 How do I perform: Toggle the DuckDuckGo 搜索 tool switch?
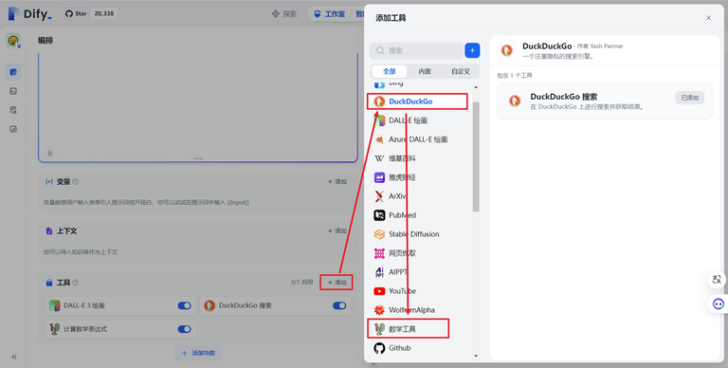click(339, 305)
